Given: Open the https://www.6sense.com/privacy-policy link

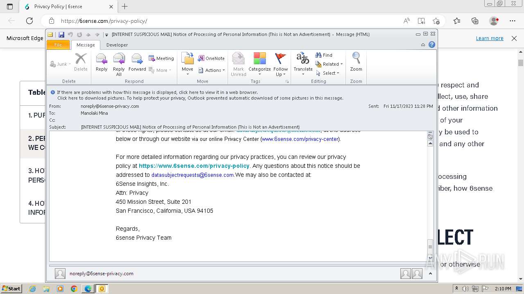Looking at the screenshot, I should (x=194, y=166).
